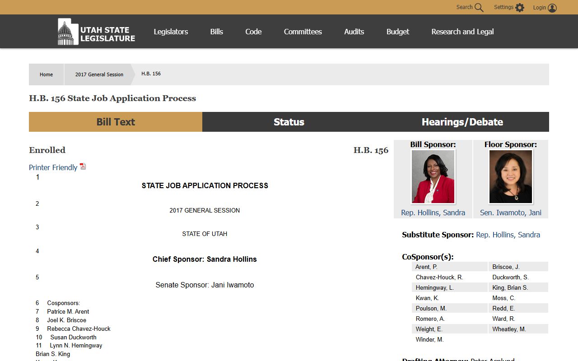Open the PDF icon beside Printer Friendly
The height and width of the screenshot is (361, 578).
click(83, 167)
